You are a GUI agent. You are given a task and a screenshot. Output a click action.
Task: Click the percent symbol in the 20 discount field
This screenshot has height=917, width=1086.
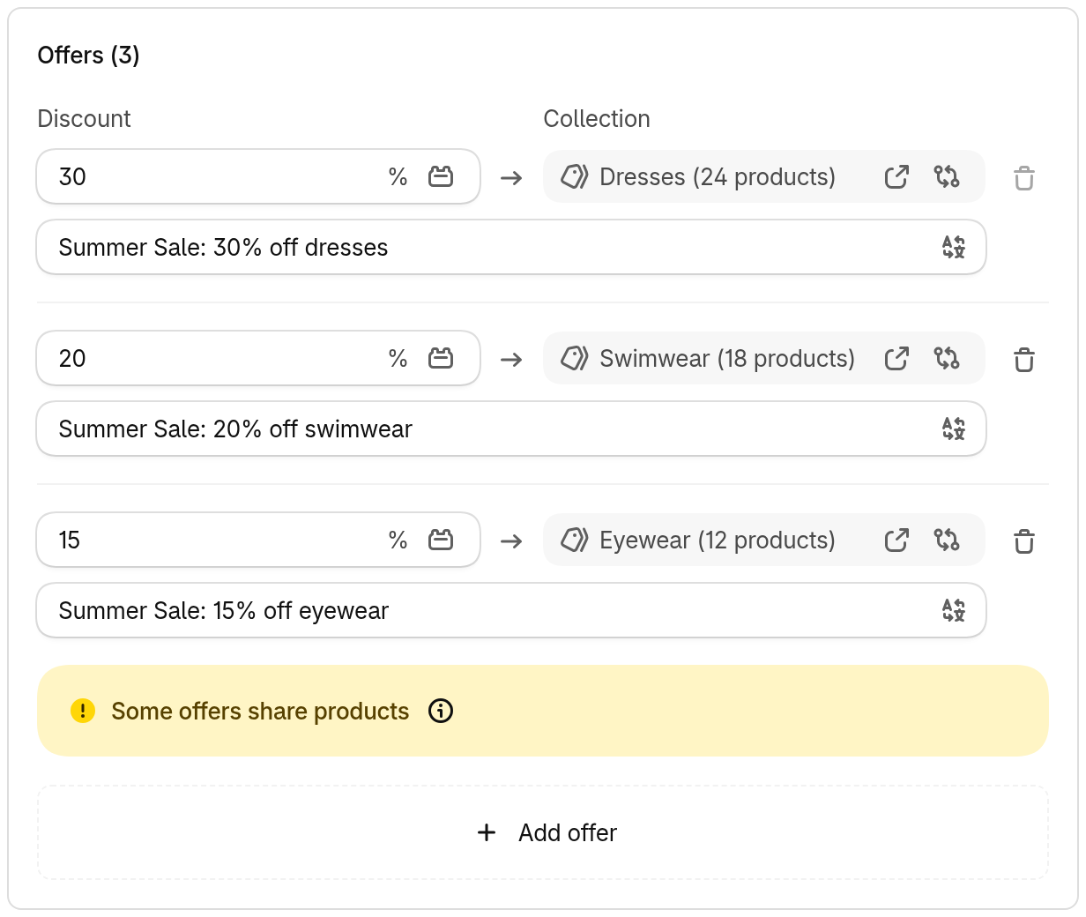(398, 359)
